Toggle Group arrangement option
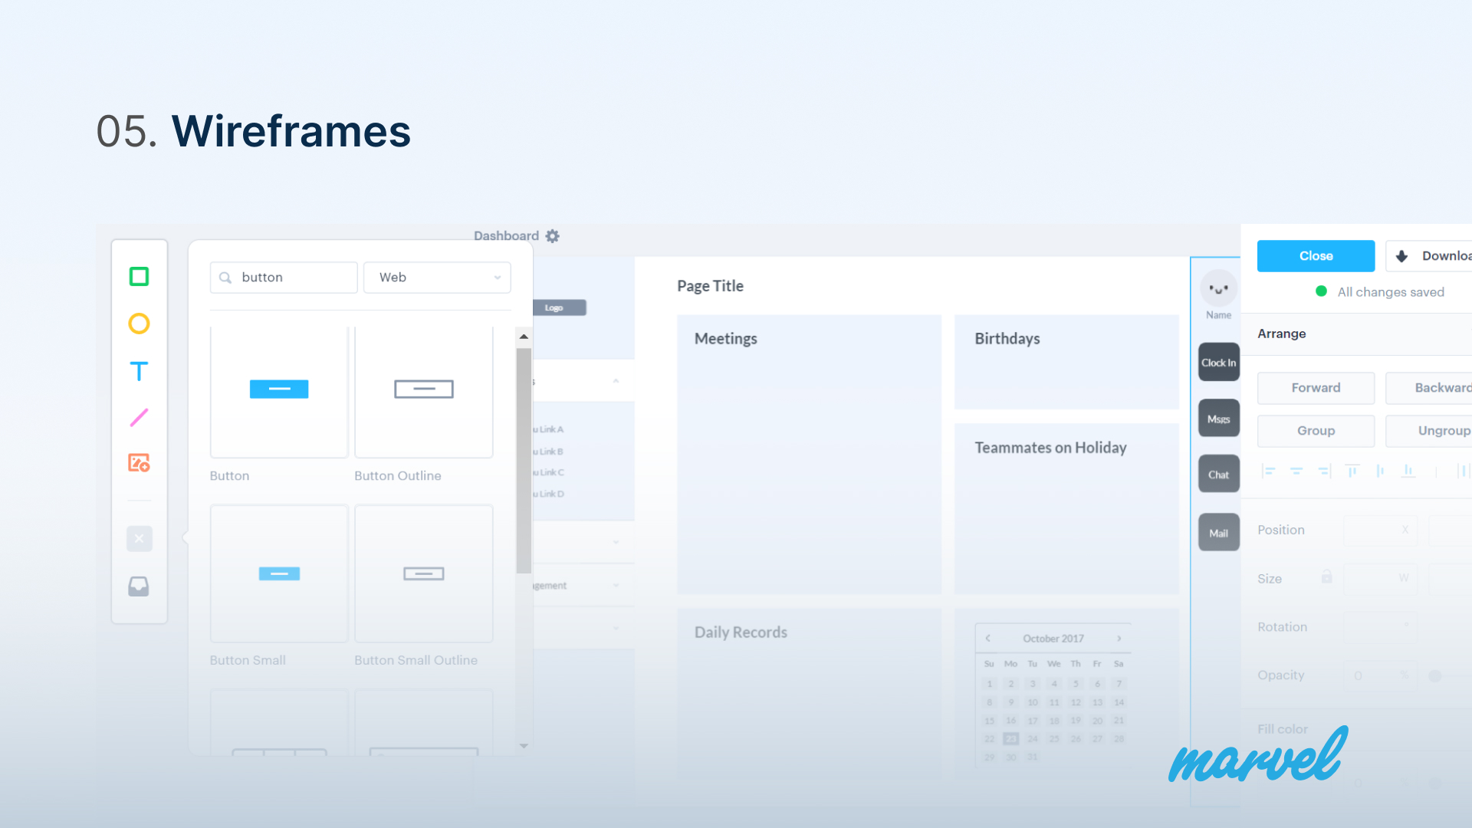 1316,429
